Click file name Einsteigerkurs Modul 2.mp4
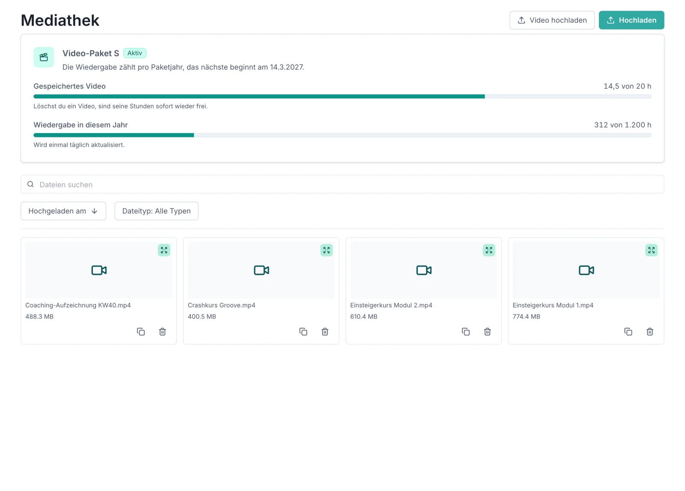 click(x=391, y=305)
